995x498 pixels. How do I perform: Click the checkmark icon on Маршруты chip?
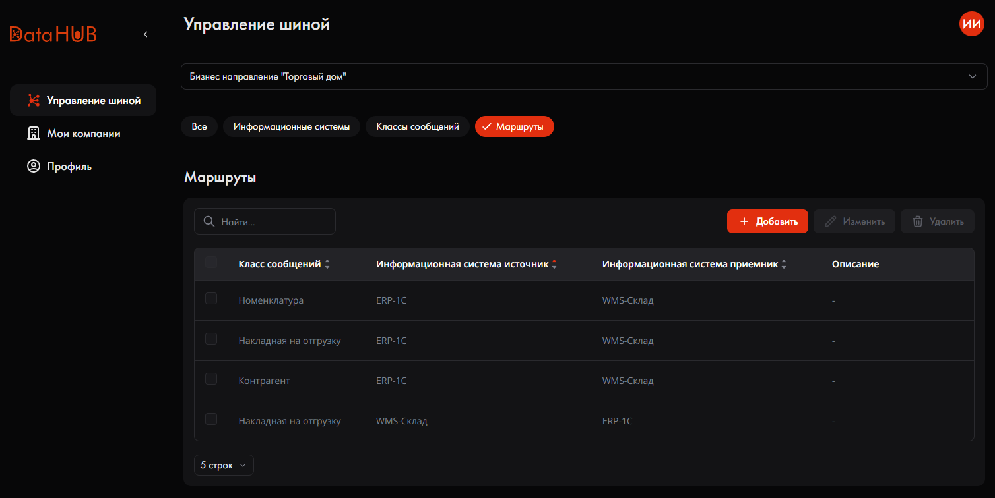coord(487,126)
